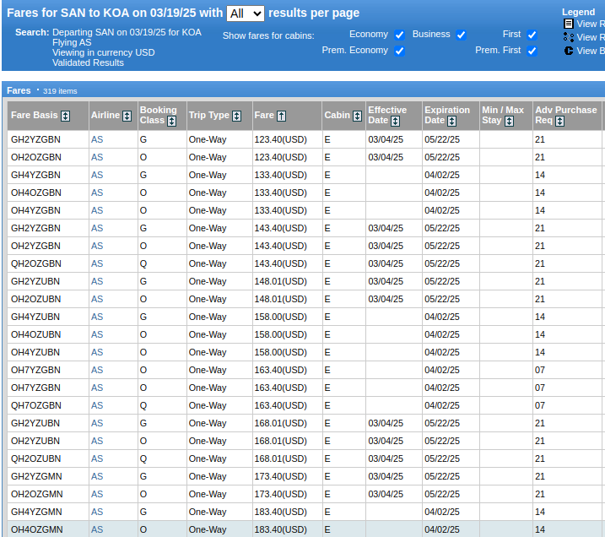The height and width of the screenshot is (537, 605).
Task: Disable the First cabin checkbox
Action: 532,35
